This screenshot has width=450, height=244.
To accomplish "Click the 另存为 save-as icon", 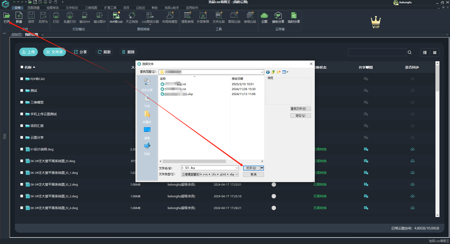I will click(43, 18).
